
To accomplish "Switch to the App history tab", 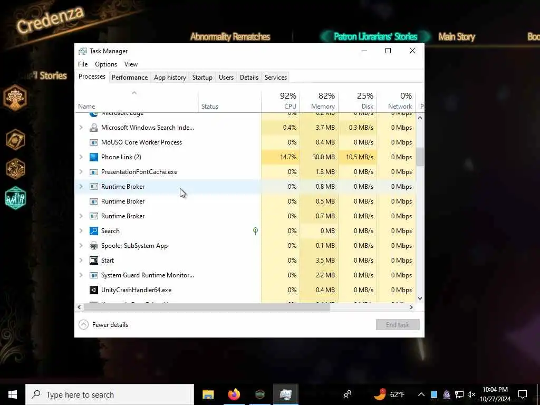I will coord(170,78).
